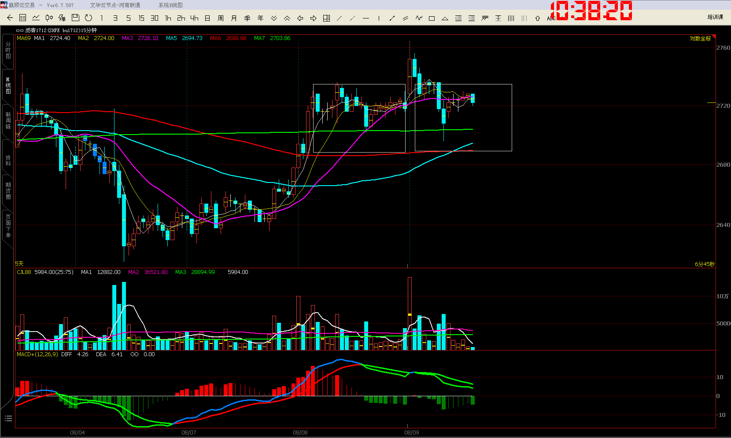Screen dimensions: 731x438
Task: Click the split window layout icon
Action: (x=326, y=18)
